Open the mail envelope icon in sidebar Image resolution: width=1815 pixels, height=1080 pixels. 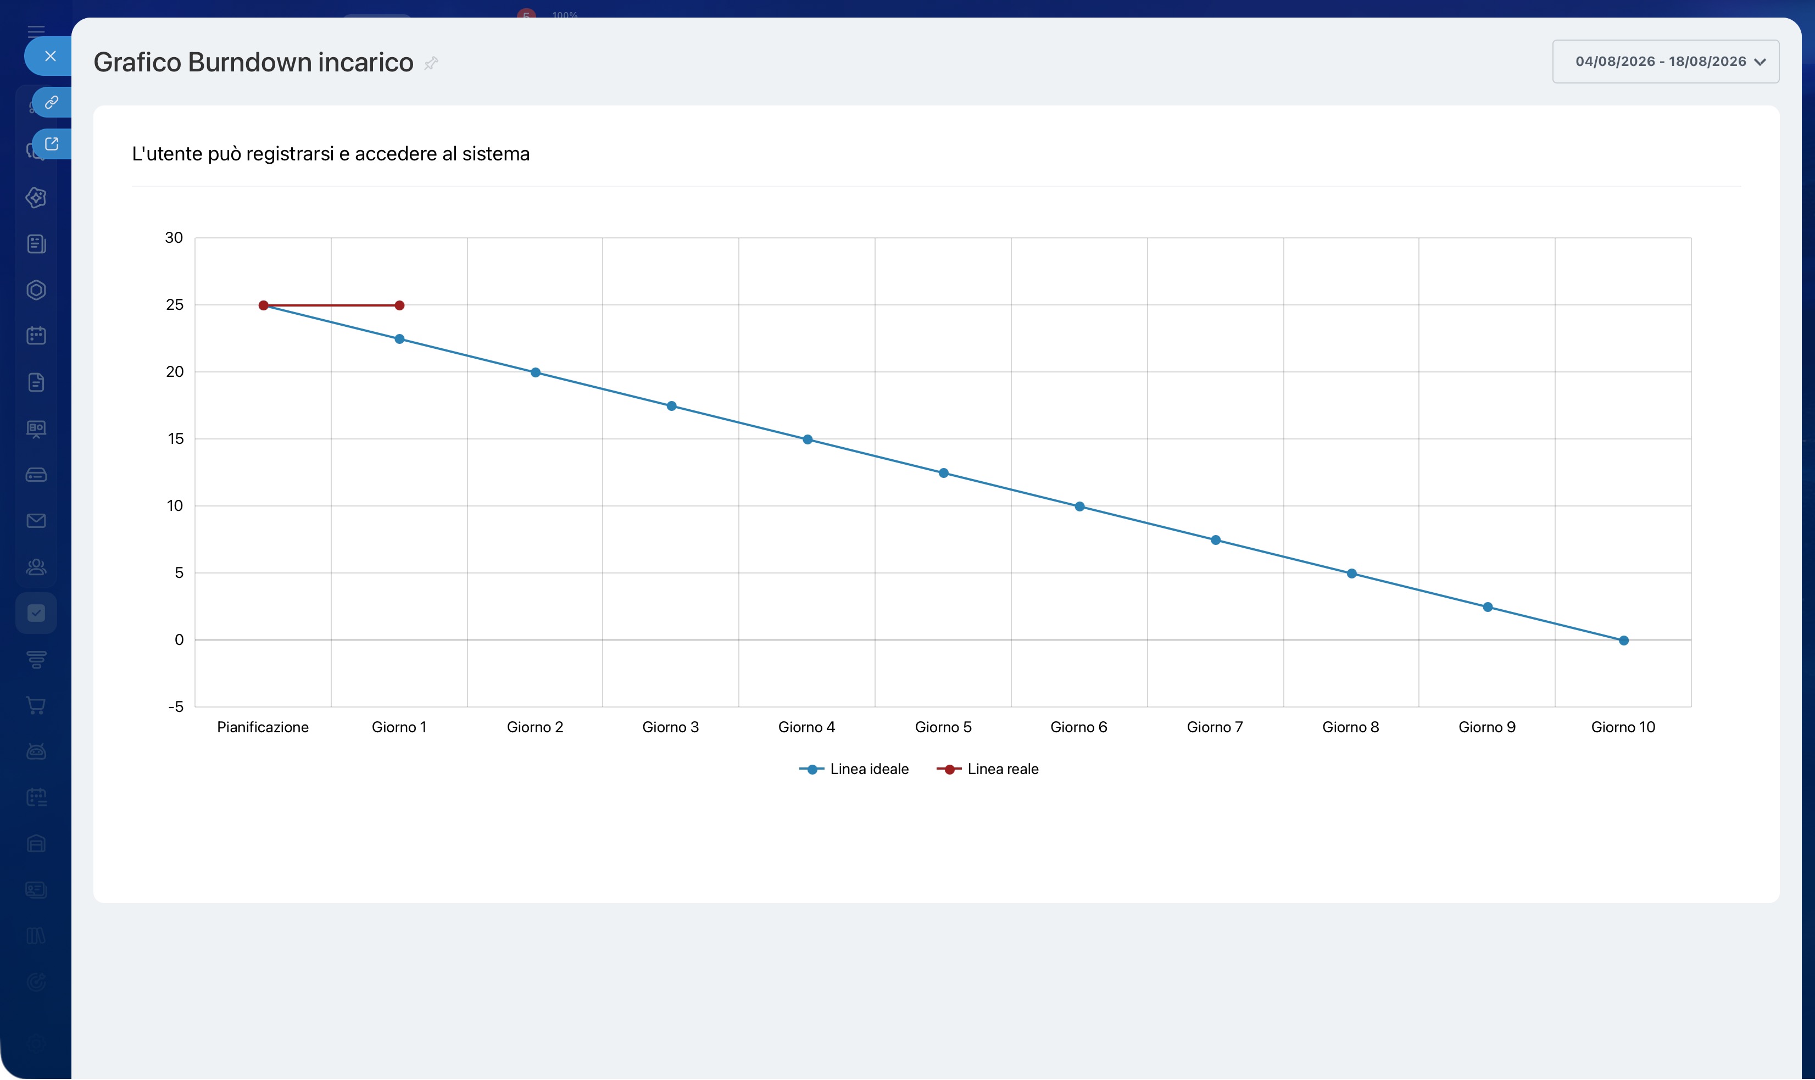point(36,521)
